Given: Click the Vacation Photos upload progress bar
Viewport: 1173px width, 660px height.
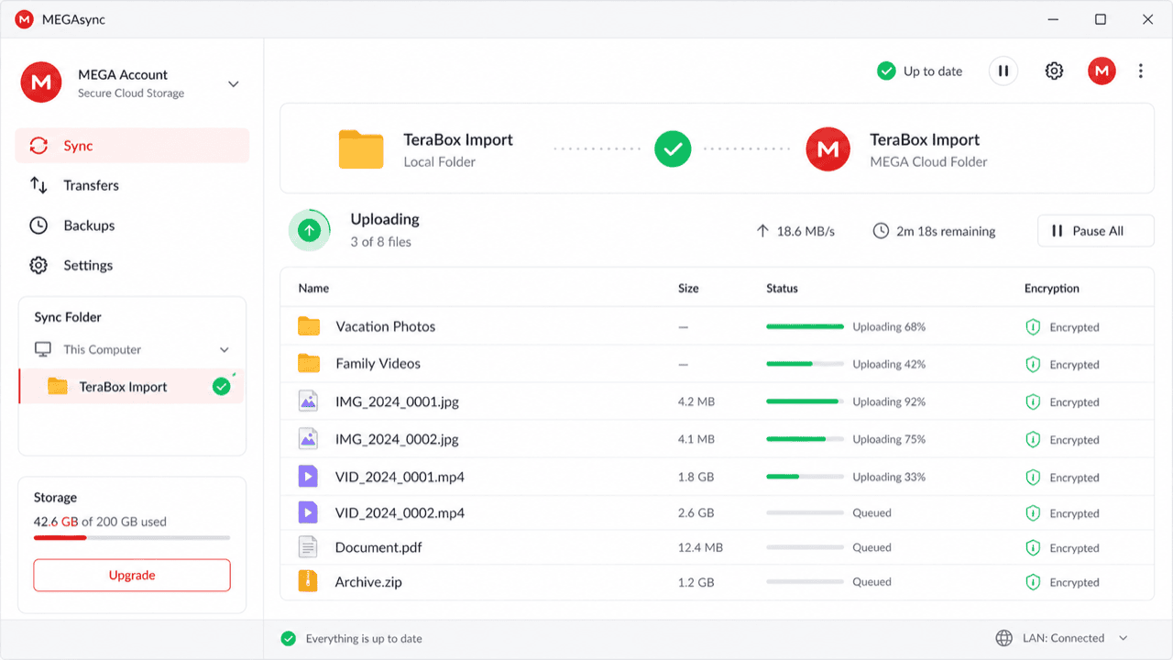Looking at the screenshot, I should tap(805, 326).
